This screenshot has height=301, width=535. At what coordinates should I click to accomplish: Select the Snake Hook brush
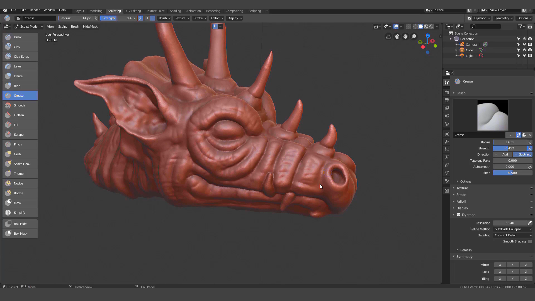tap(20, 164)
